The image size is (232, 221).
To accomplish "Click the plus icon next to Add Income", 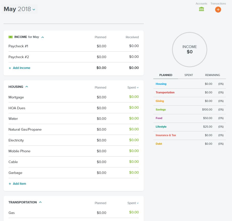I will 10,68.
